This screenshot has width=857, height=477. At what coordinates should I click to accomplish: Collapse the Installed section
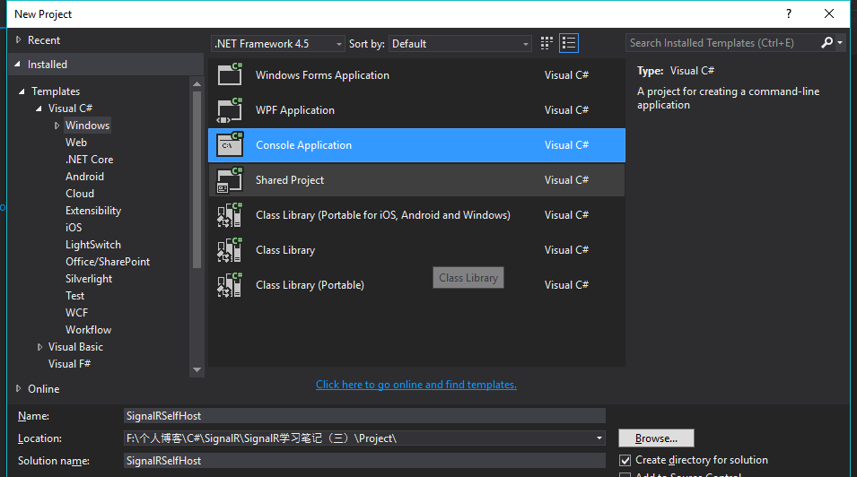17,65
